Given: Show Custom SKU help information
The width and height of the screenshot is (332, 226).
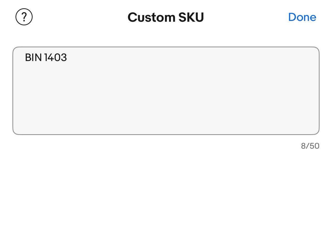Looking at the screenshot, I should (24, 17).
